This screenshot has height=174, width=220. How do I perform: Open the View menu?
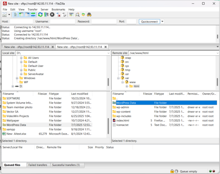coord(21,9)
